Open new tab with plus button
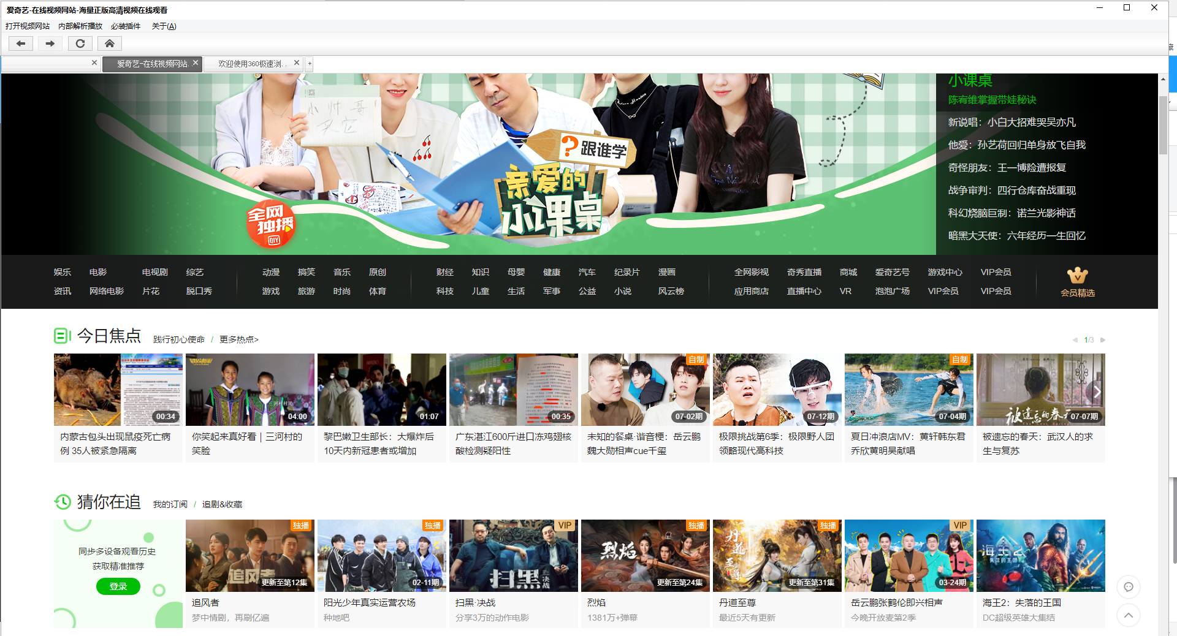1177x636 pixels. click(310, 64)
